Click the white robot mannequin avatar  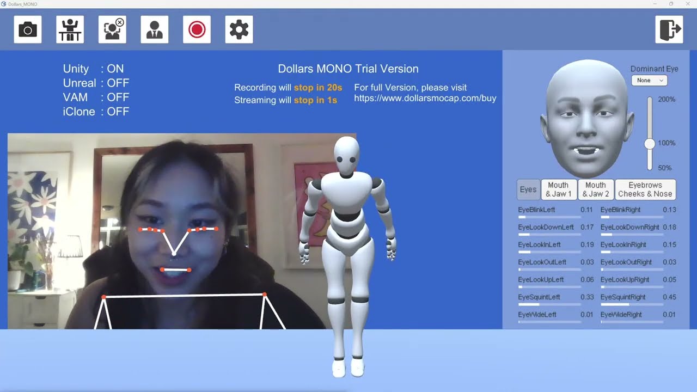pyautogui.click(x=347, y=256)
